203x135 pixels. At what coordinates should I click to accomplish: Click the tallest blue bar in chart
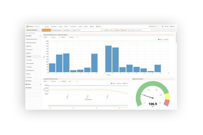(x=108, y=59)
